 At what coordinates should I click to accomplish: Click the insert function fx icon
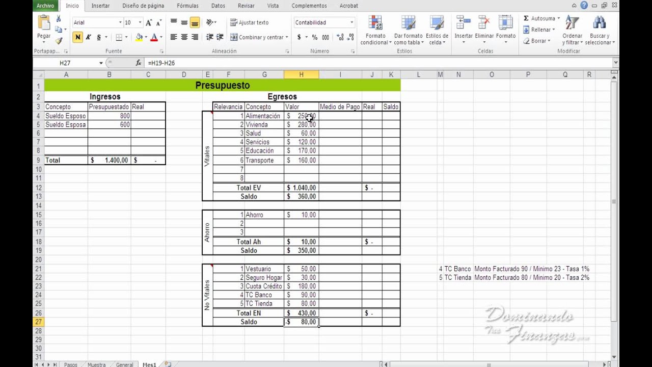(139, 63)
